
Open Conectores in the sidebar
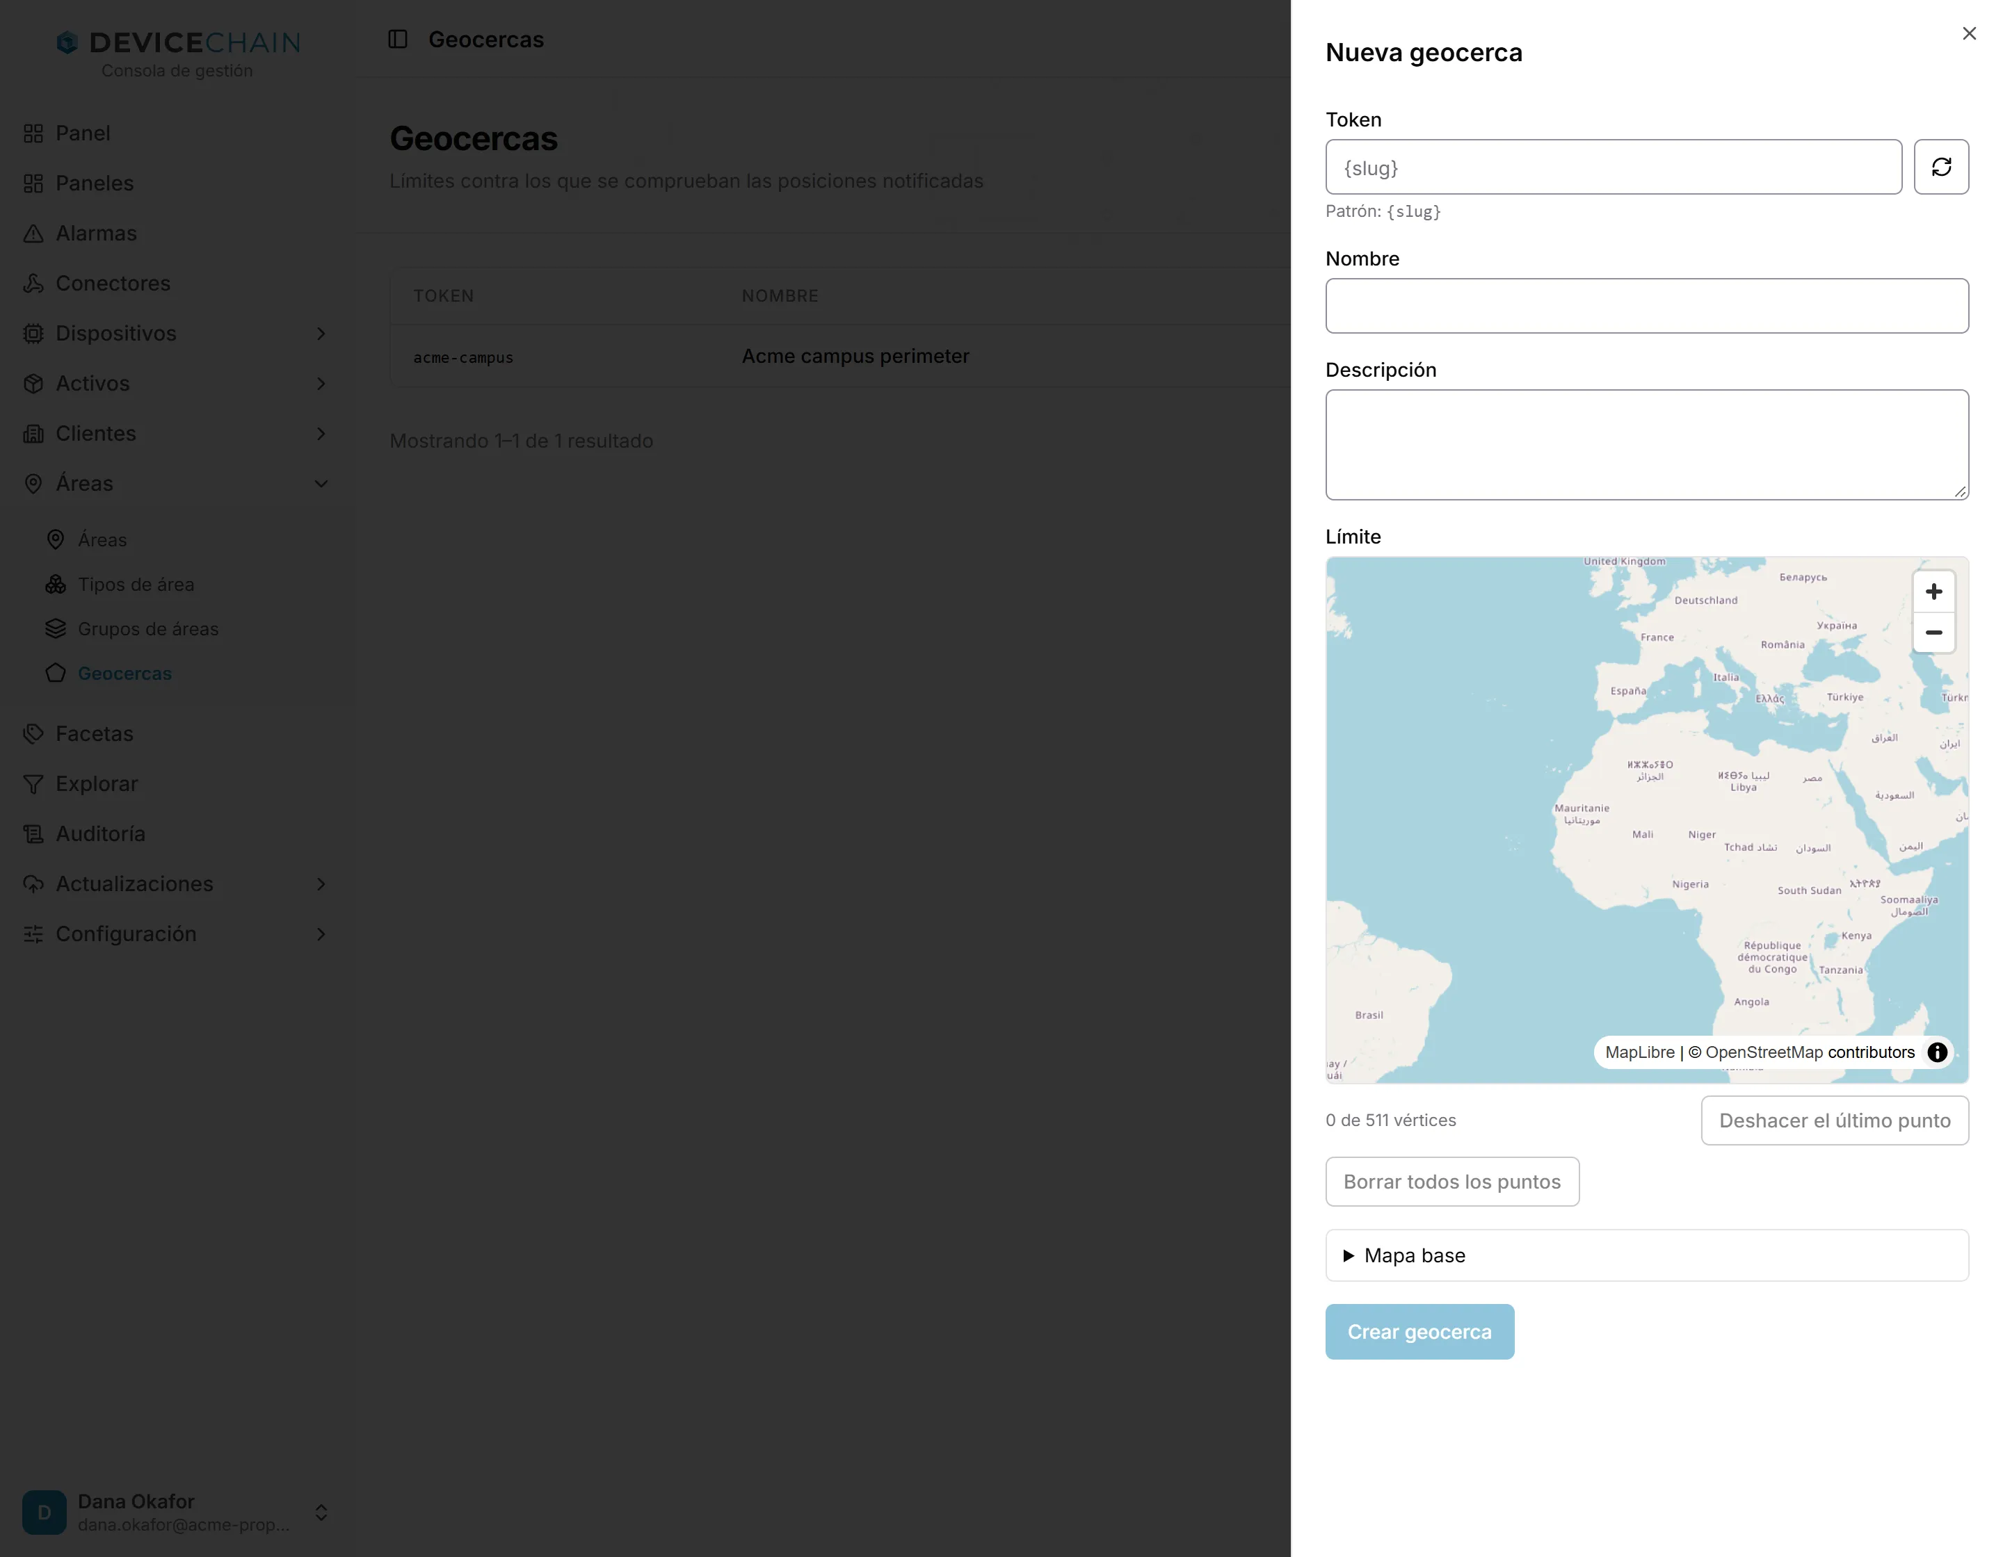tap(176, 283)
